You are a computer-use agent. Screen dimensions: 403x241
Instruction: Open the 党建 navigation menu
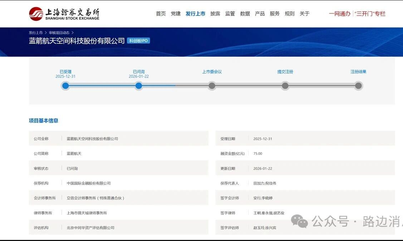(176, 14)
